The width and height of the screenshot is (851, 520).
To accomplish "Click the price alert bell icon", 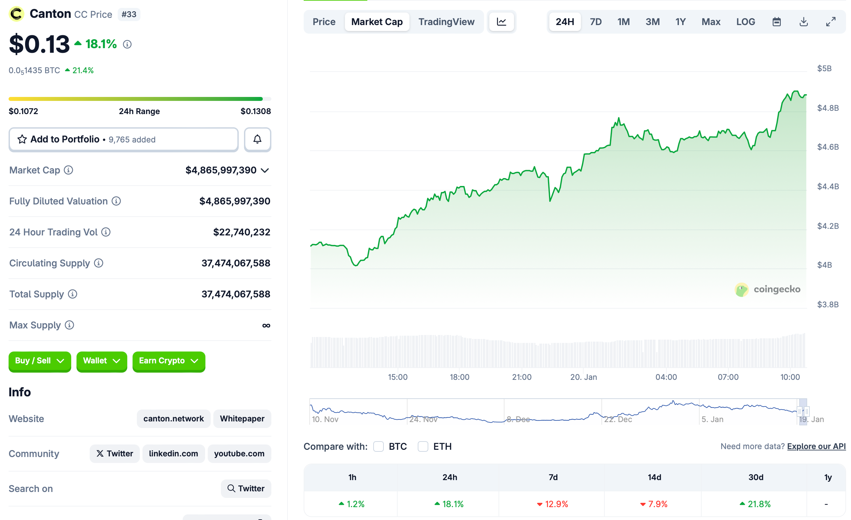I will pos(257,139).
